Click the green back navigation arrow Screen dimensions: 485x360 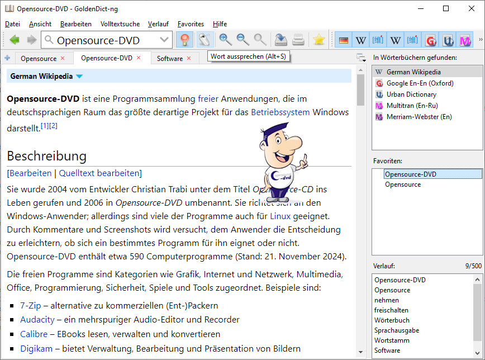[x=15, y=40]
